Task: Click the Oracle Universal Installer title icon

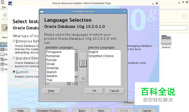Action: click(10, 3)
